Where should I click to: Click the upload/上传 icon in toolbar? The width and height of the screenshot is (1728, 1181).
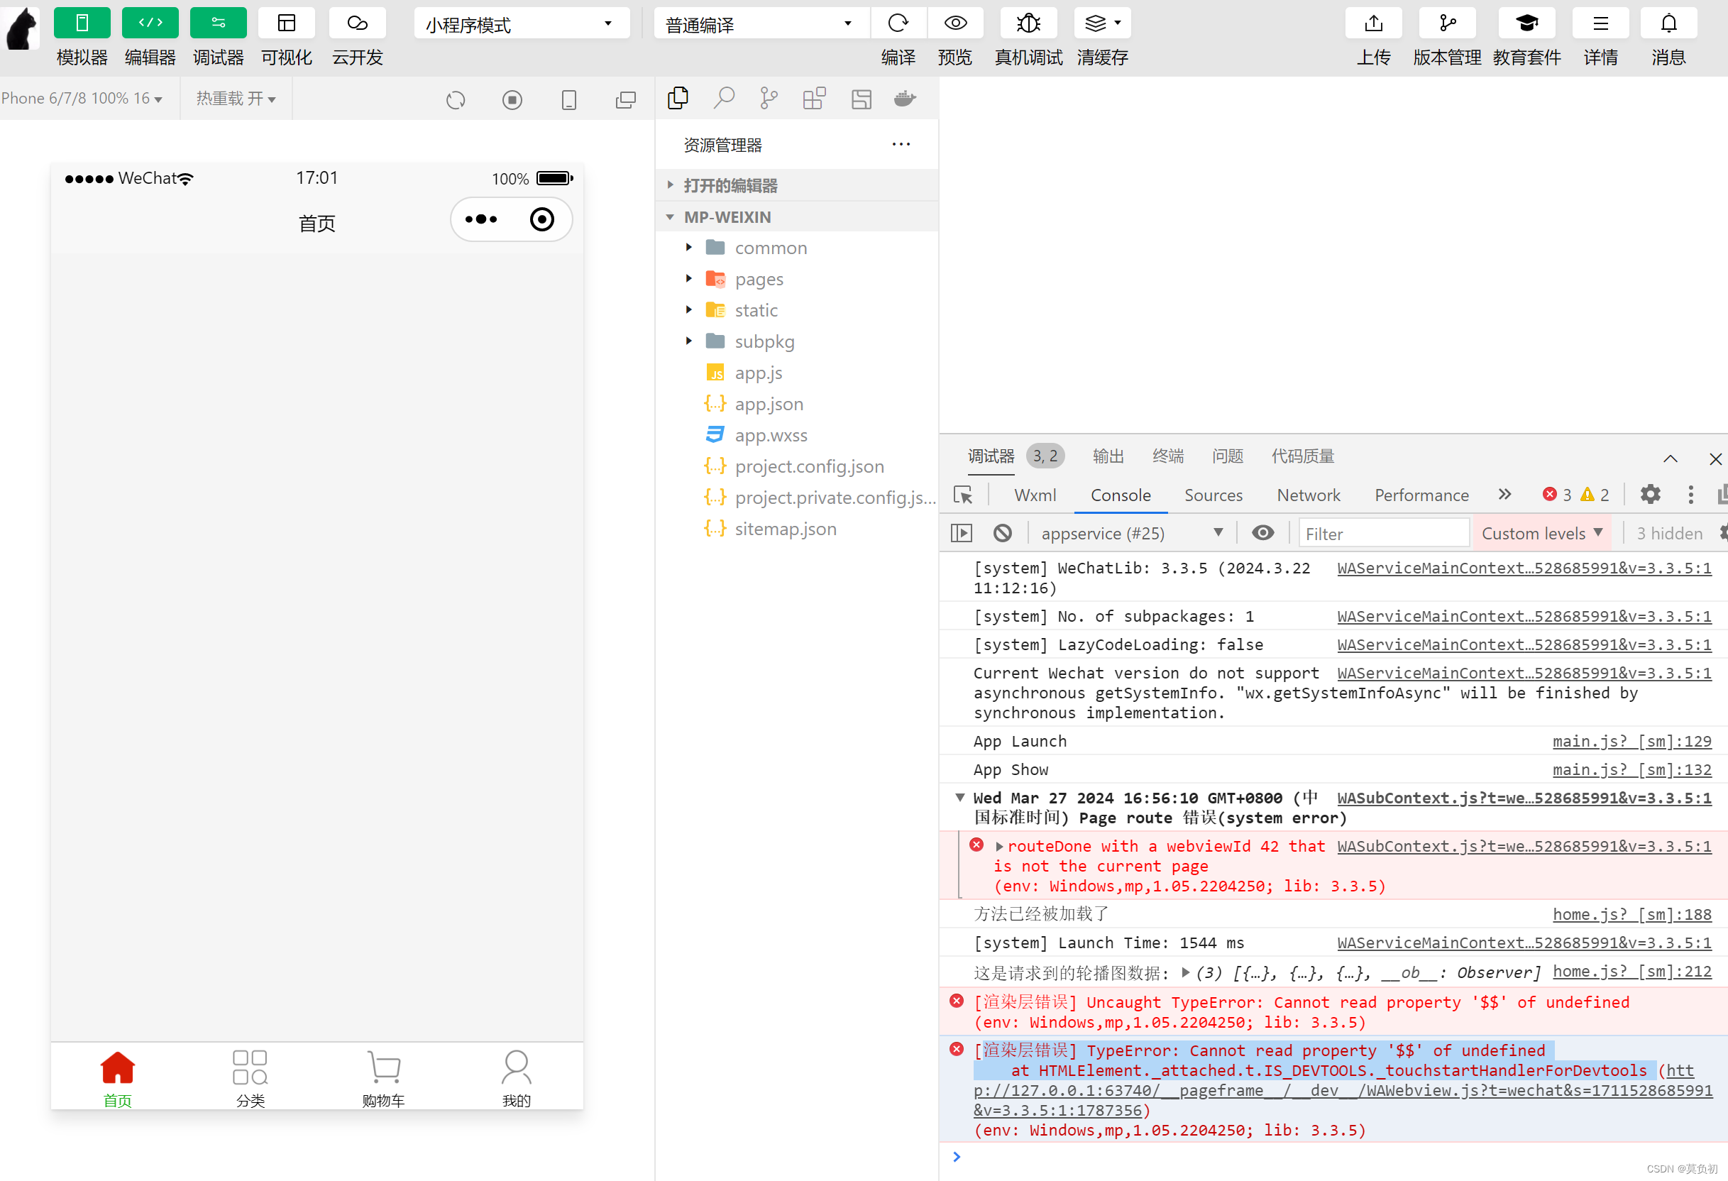pyautogui.click(x=1373, y=22)
